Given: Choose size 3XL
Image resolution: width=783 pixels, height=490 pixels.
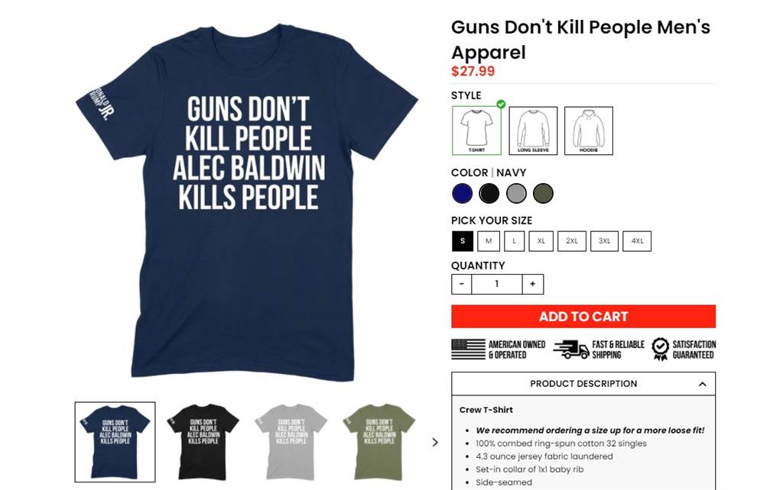Looking at the screenshot, I should pyautogui.click(x=604, y=241).
